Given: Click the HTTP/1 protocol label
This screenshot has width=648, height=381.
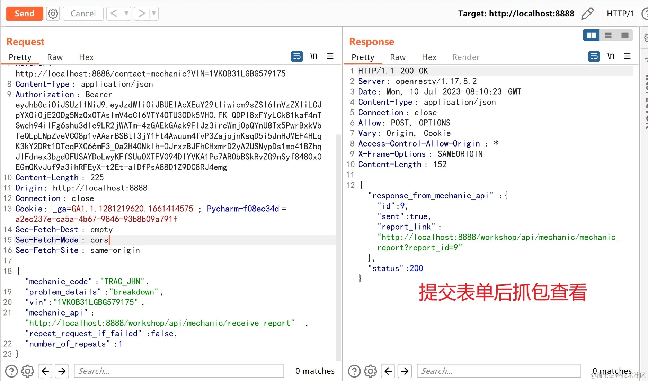Looking at the screenshot, I should pyautogui.click(x=620, y=14).
